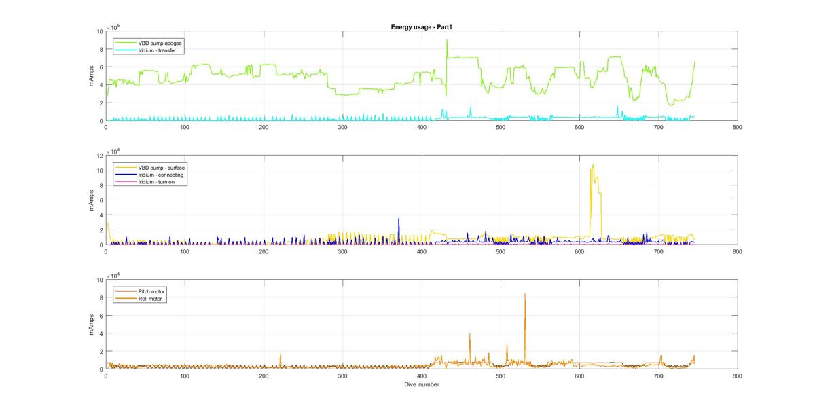Image resolution: width=815 pixels, height=415 pixels.
Task: Click the green line sample in the top legend
Action: tap(126, 43)
